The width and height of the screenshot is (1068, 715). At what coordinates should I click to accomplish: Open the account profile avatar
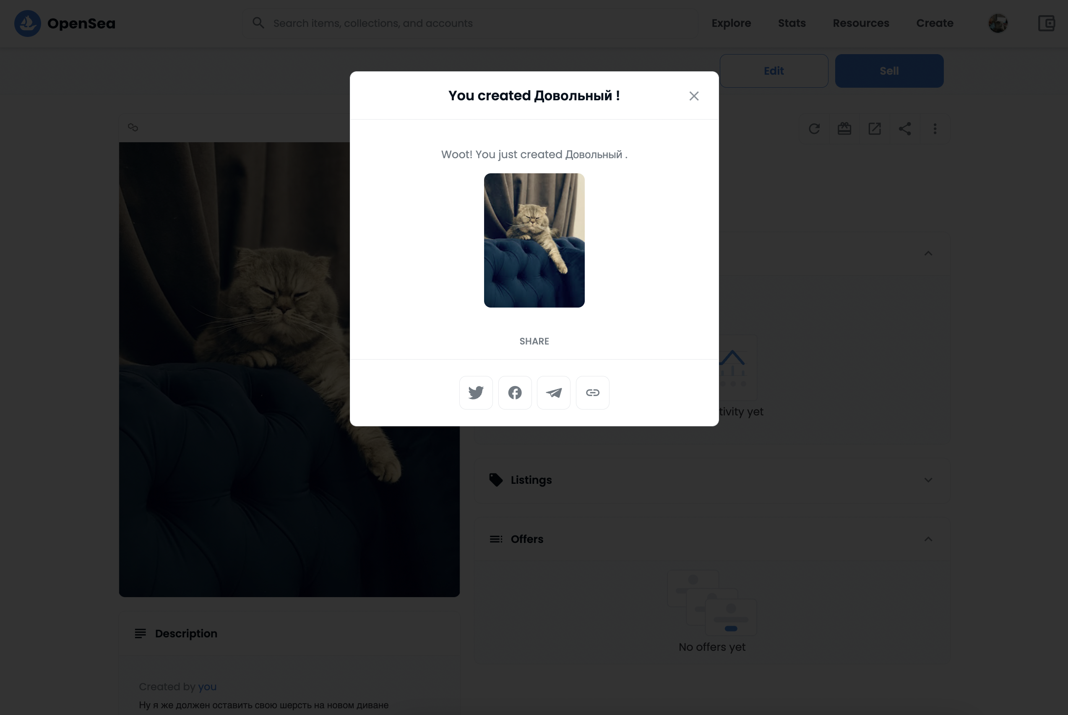point(998,23)
